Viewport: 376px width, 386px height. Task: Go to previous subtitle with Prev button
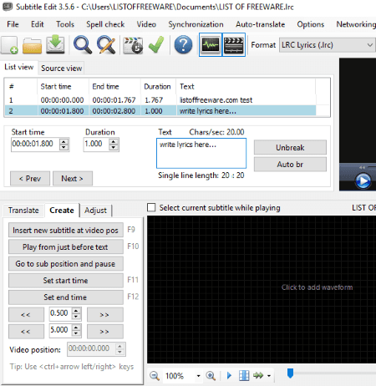30,178
